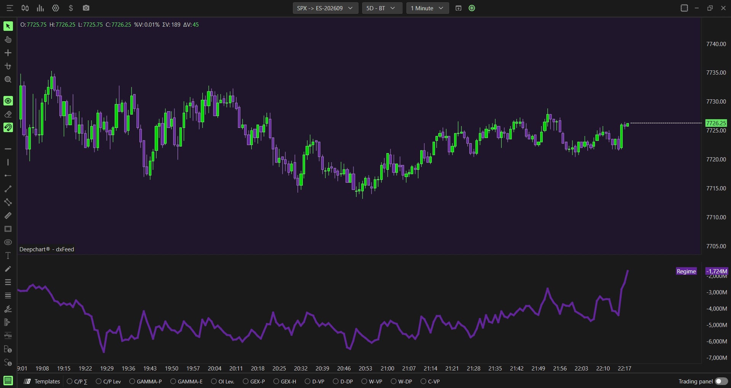731x388 pixels.
Task: Open chart settings gear
Action: tap(56, 8)
